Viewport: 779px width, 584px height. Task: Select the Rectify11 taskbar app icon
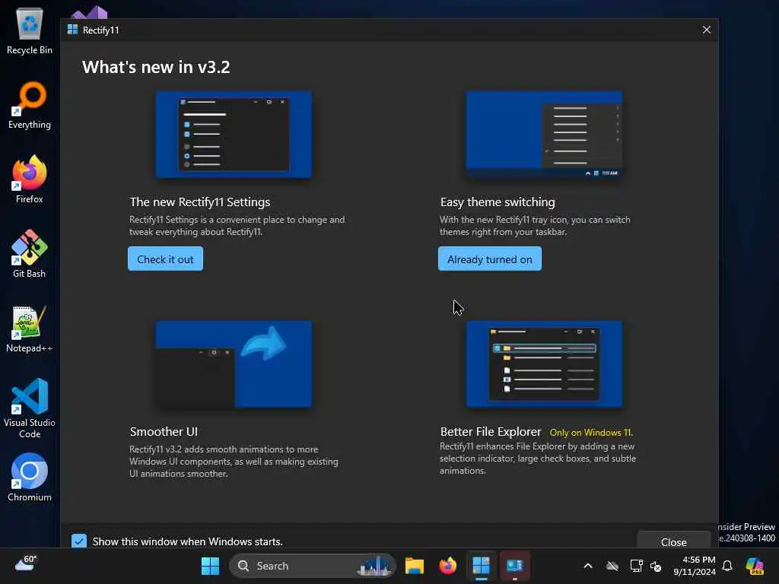coord(481,566)
